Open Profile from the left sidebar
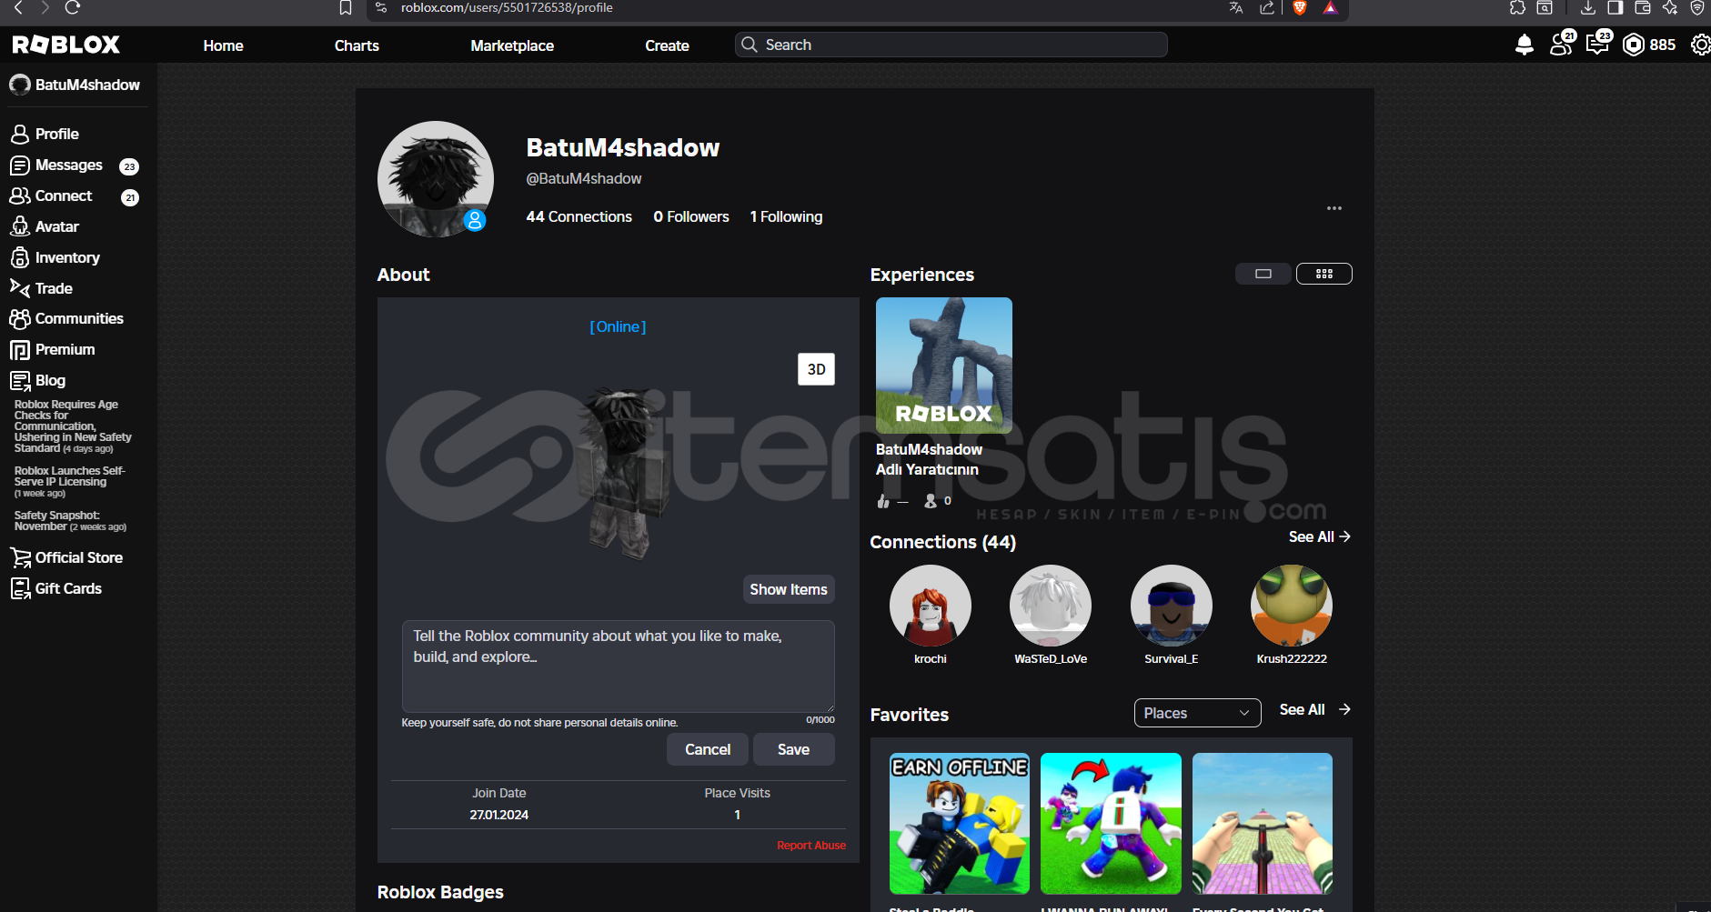 coord(45,134)
